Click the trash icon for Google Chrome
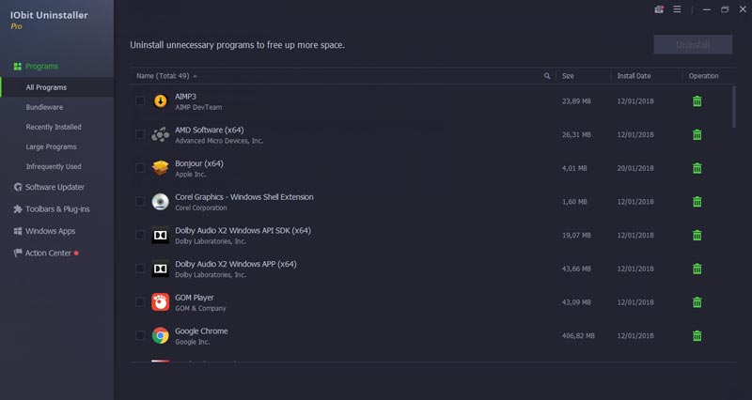The image size is (752, 400). pos(697,336)
